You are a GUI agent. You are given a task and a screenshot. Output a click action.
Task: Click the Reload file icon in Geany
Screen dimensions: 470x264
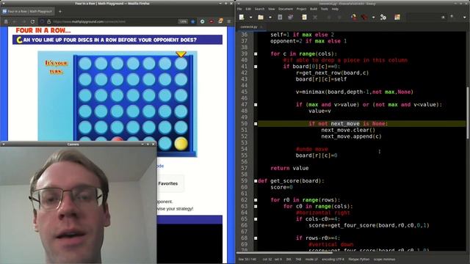[x=304, y=18]
